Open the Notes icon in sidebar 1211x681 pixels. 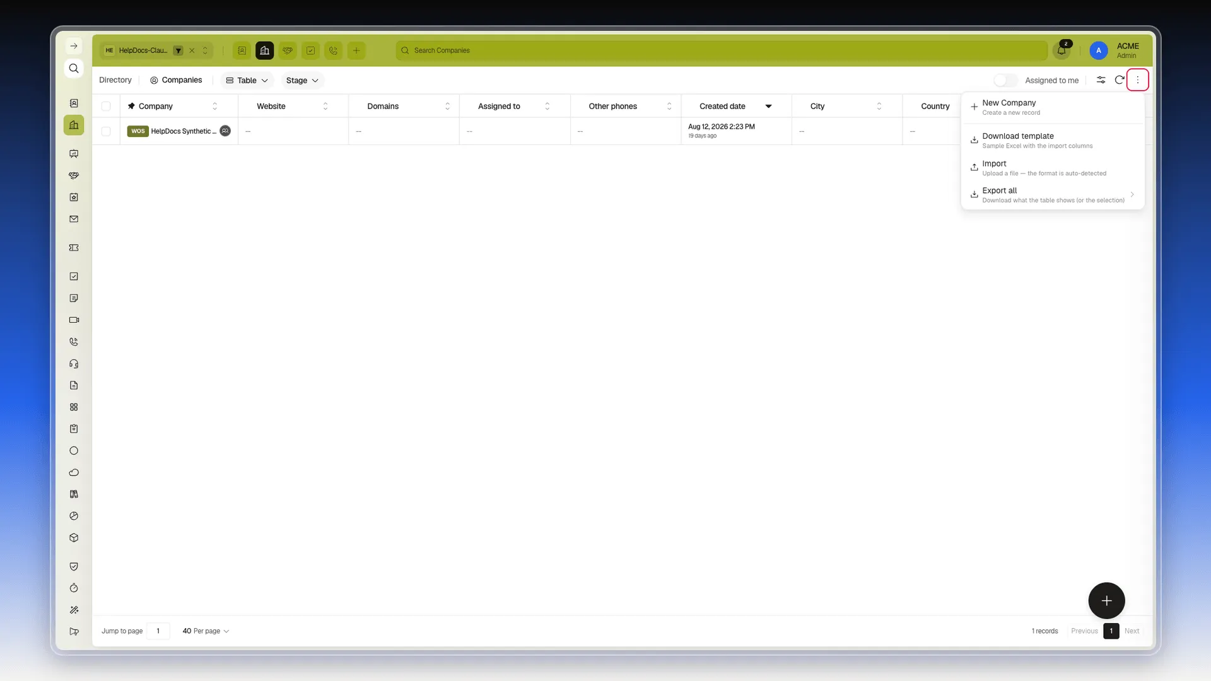pos(74,298)
